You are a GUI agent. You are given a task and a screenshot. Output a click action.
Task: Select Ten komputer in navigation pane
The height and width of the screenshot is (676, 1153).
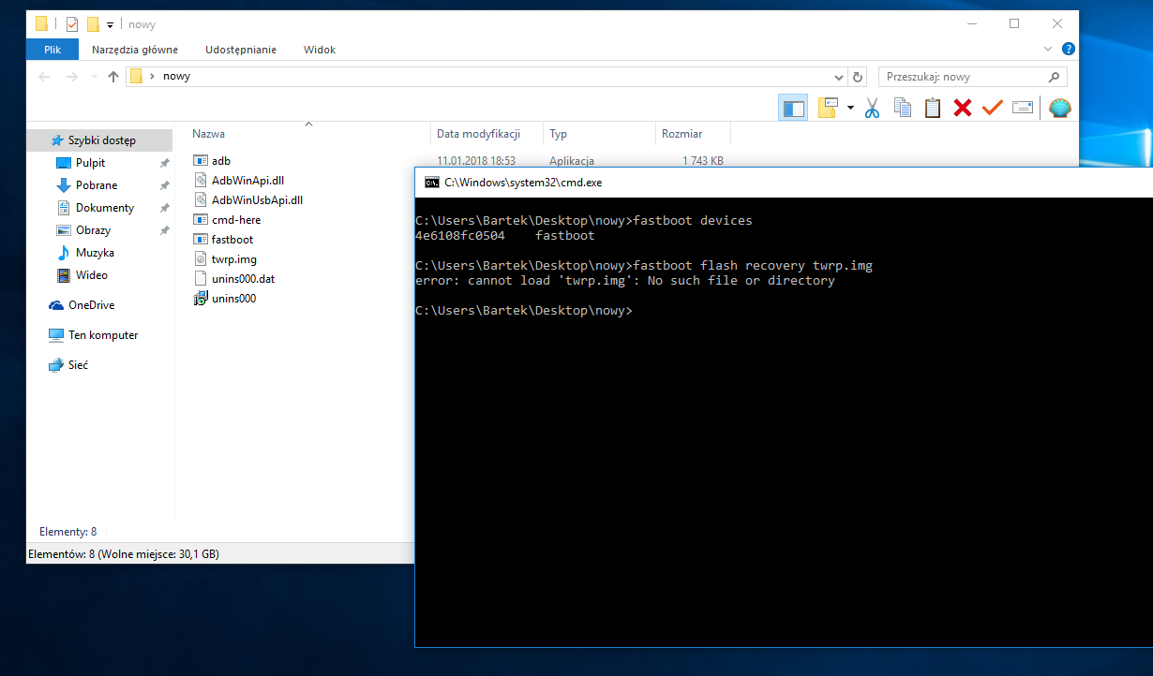point(103,335)
